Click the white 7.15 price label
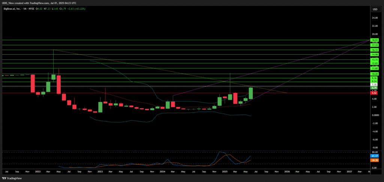The height and width of the screenshot is (182, 384). (x=374, y=85)
